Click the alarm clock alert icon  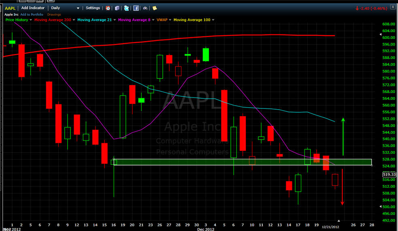point(108,8)
